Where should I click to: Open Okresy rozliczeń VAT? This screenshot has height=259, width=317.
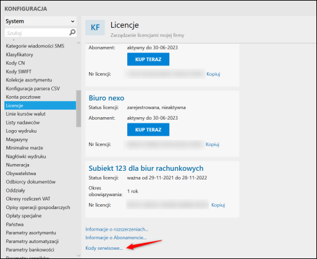click(28, 199)
